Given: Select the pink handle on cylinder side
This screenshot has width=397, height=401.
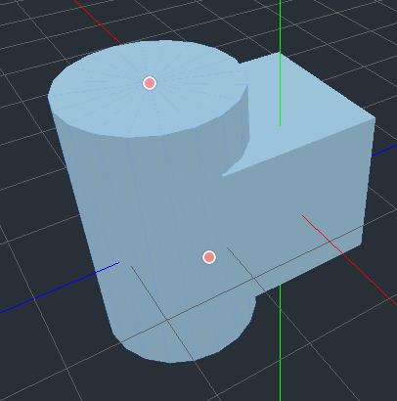Looking at the screenshot, I should pyautogui.click(x=209, y=257).
